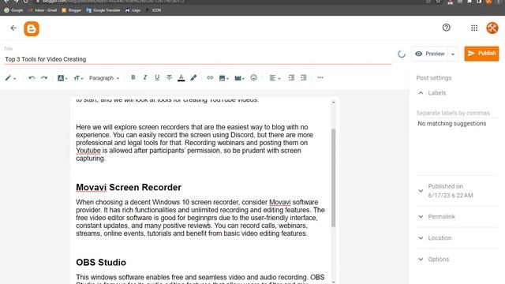
Task: Click the Post settings heading
Action: pos(433,78)
